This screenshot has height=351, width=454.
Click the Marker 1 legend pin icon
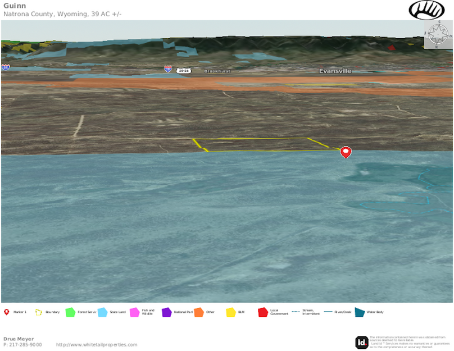[x=7, y=312]
